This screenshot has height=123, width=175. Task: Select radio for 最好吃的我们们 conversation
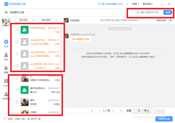(x=17, y=90)
